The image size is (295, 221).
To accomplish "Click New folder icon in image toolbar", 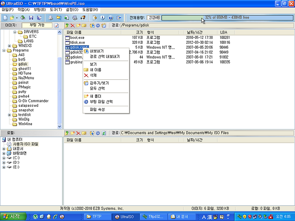I will 78,25.
